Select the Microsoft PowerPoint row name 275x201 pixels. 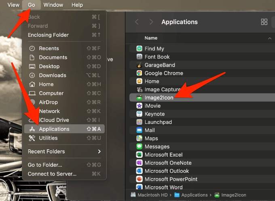[171, 179]
